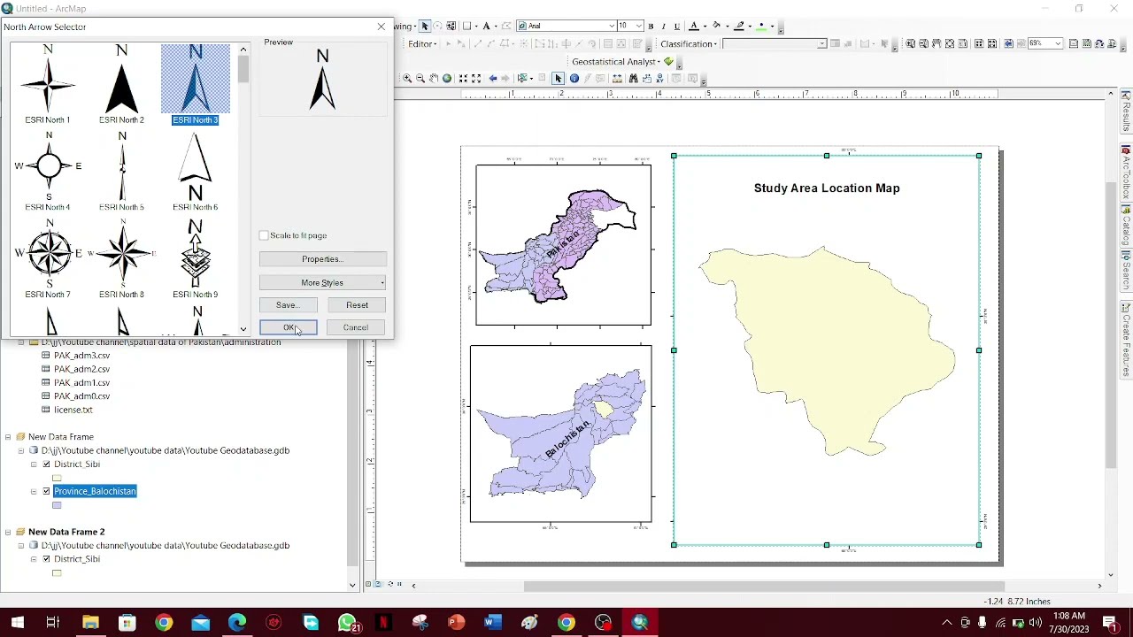
Task: Click the Save... button
Action: [x=288, y=305]
